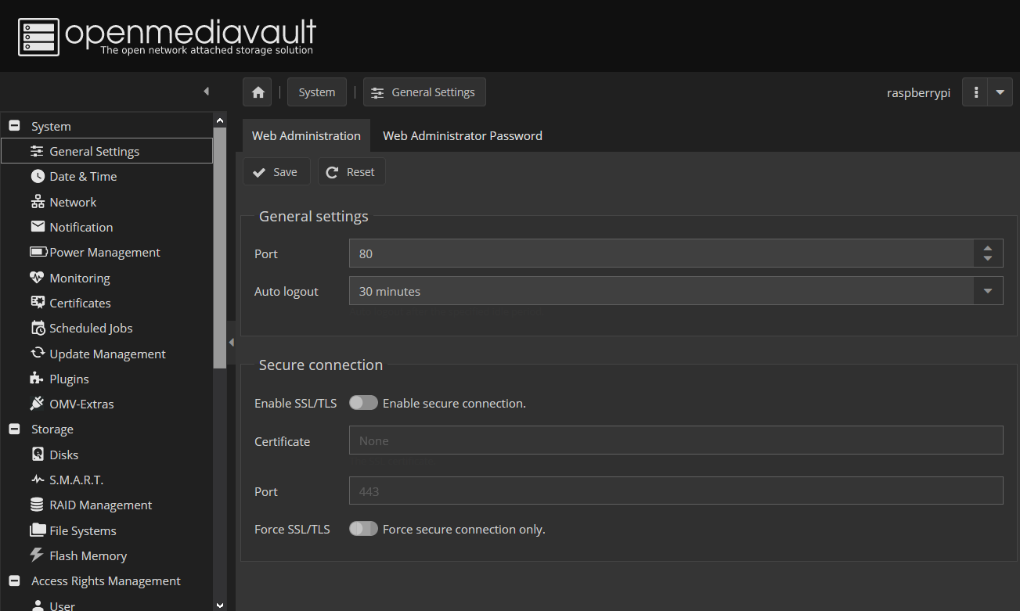Click the File Systems folder icon

click(x=38, y=530)
